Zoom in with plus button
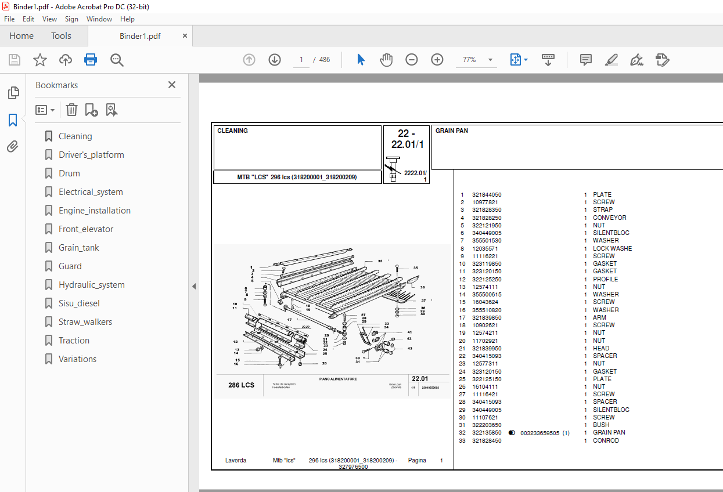 pos(437,60)
